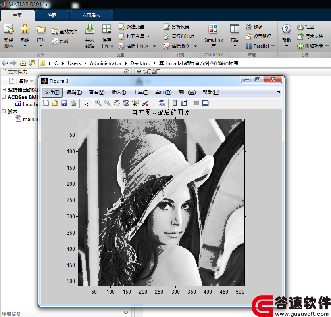Open the 当前文件夹 panel actions menu
Image resolution: width=331 pixels, height=317 pixels.
pos(127,72)
